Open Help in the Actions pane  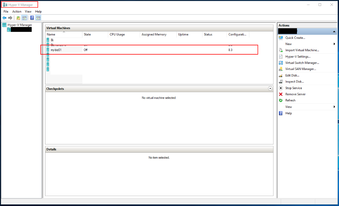(x=288, y=113)
